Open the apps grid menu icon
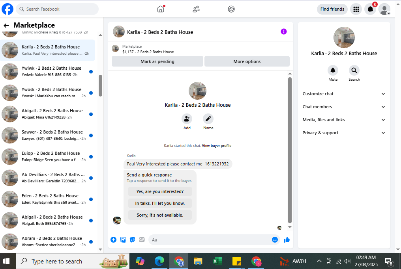The image size is (401, 269). (356, 9)
